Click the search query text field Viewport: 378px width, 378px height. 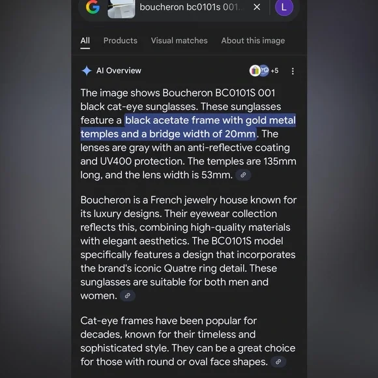[x=192, y=7]
